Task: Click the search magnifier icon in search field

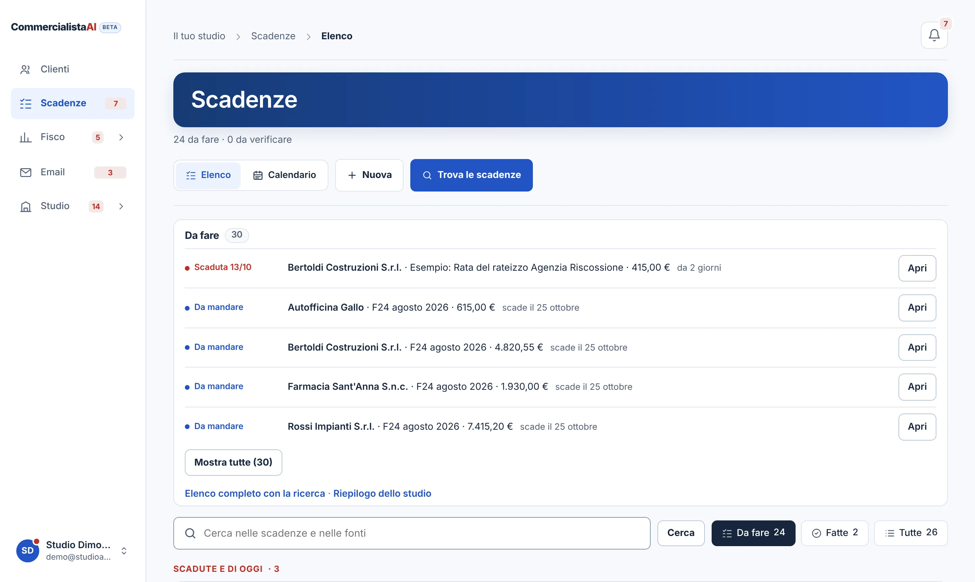Action: tap(190, 533)
